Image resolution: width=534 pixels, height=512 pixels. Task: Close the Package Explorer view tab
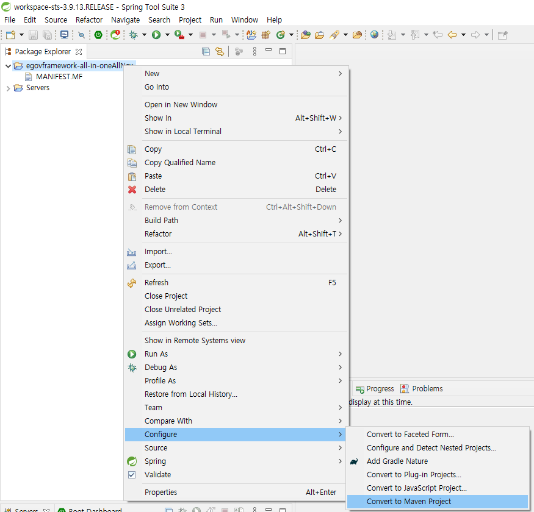pos(79,52)
